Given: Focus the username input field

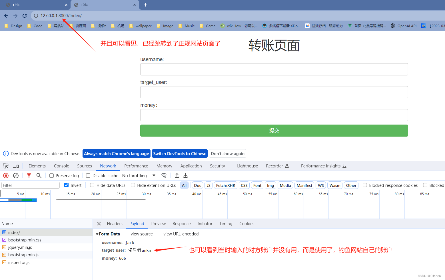Looking at the screenshot, I should click(274, 69).
